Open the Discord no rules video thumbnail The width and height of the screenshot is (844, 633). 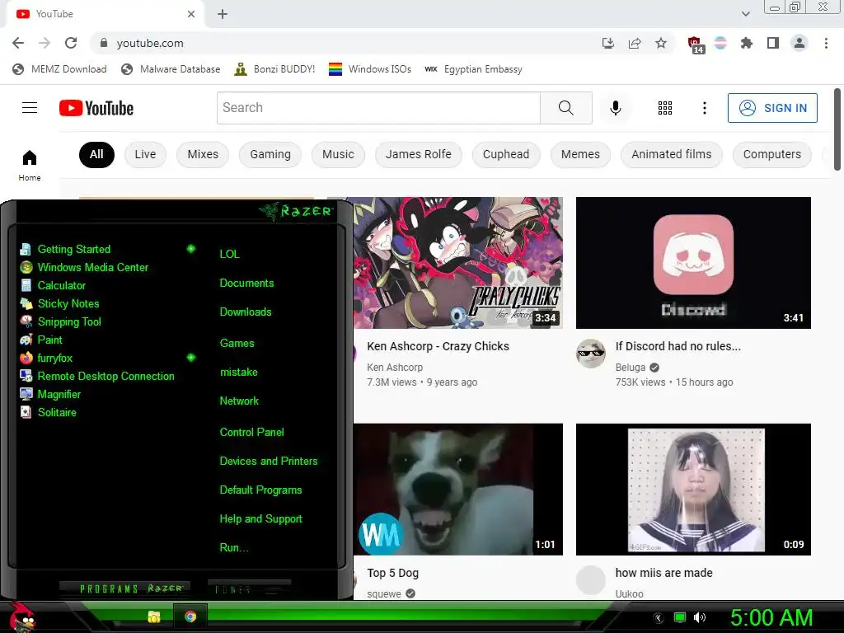click(693, 263)
